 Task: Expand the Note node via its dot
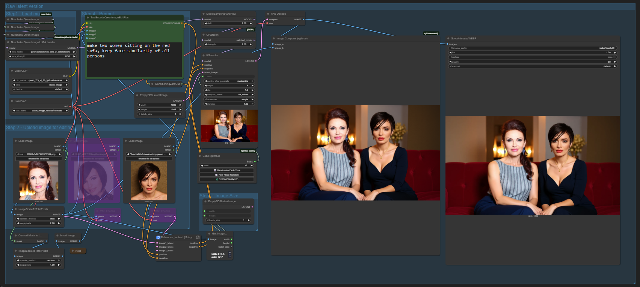coord(72,251)
